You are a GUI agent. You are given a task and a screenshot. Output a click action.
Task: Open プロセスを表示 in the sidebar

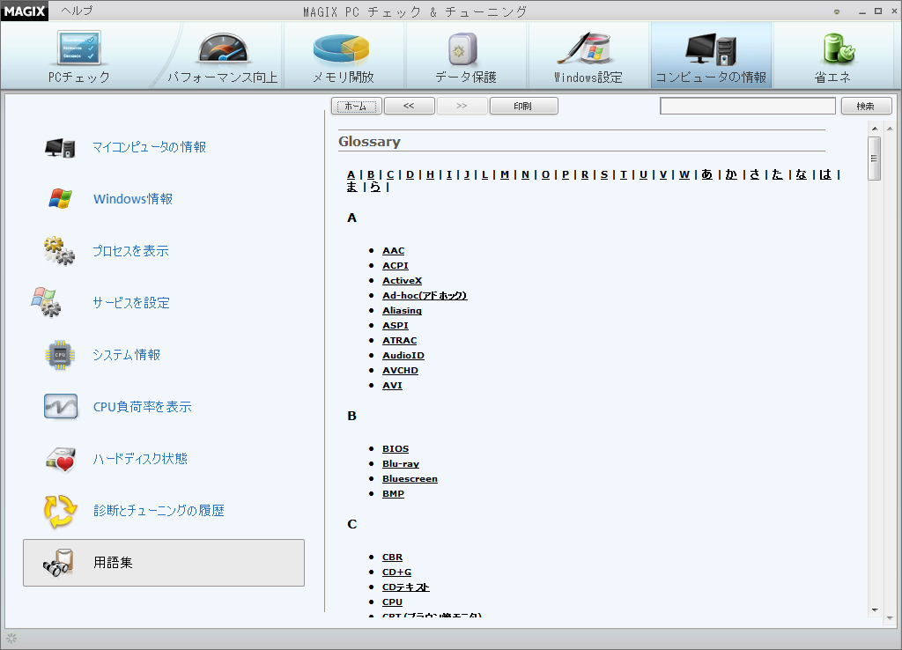(130, 251)
